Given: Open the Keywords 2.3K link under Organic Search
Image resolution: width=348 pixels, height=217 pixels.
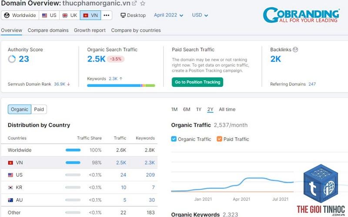Looking at the screenshot, I should pos(113,79).
